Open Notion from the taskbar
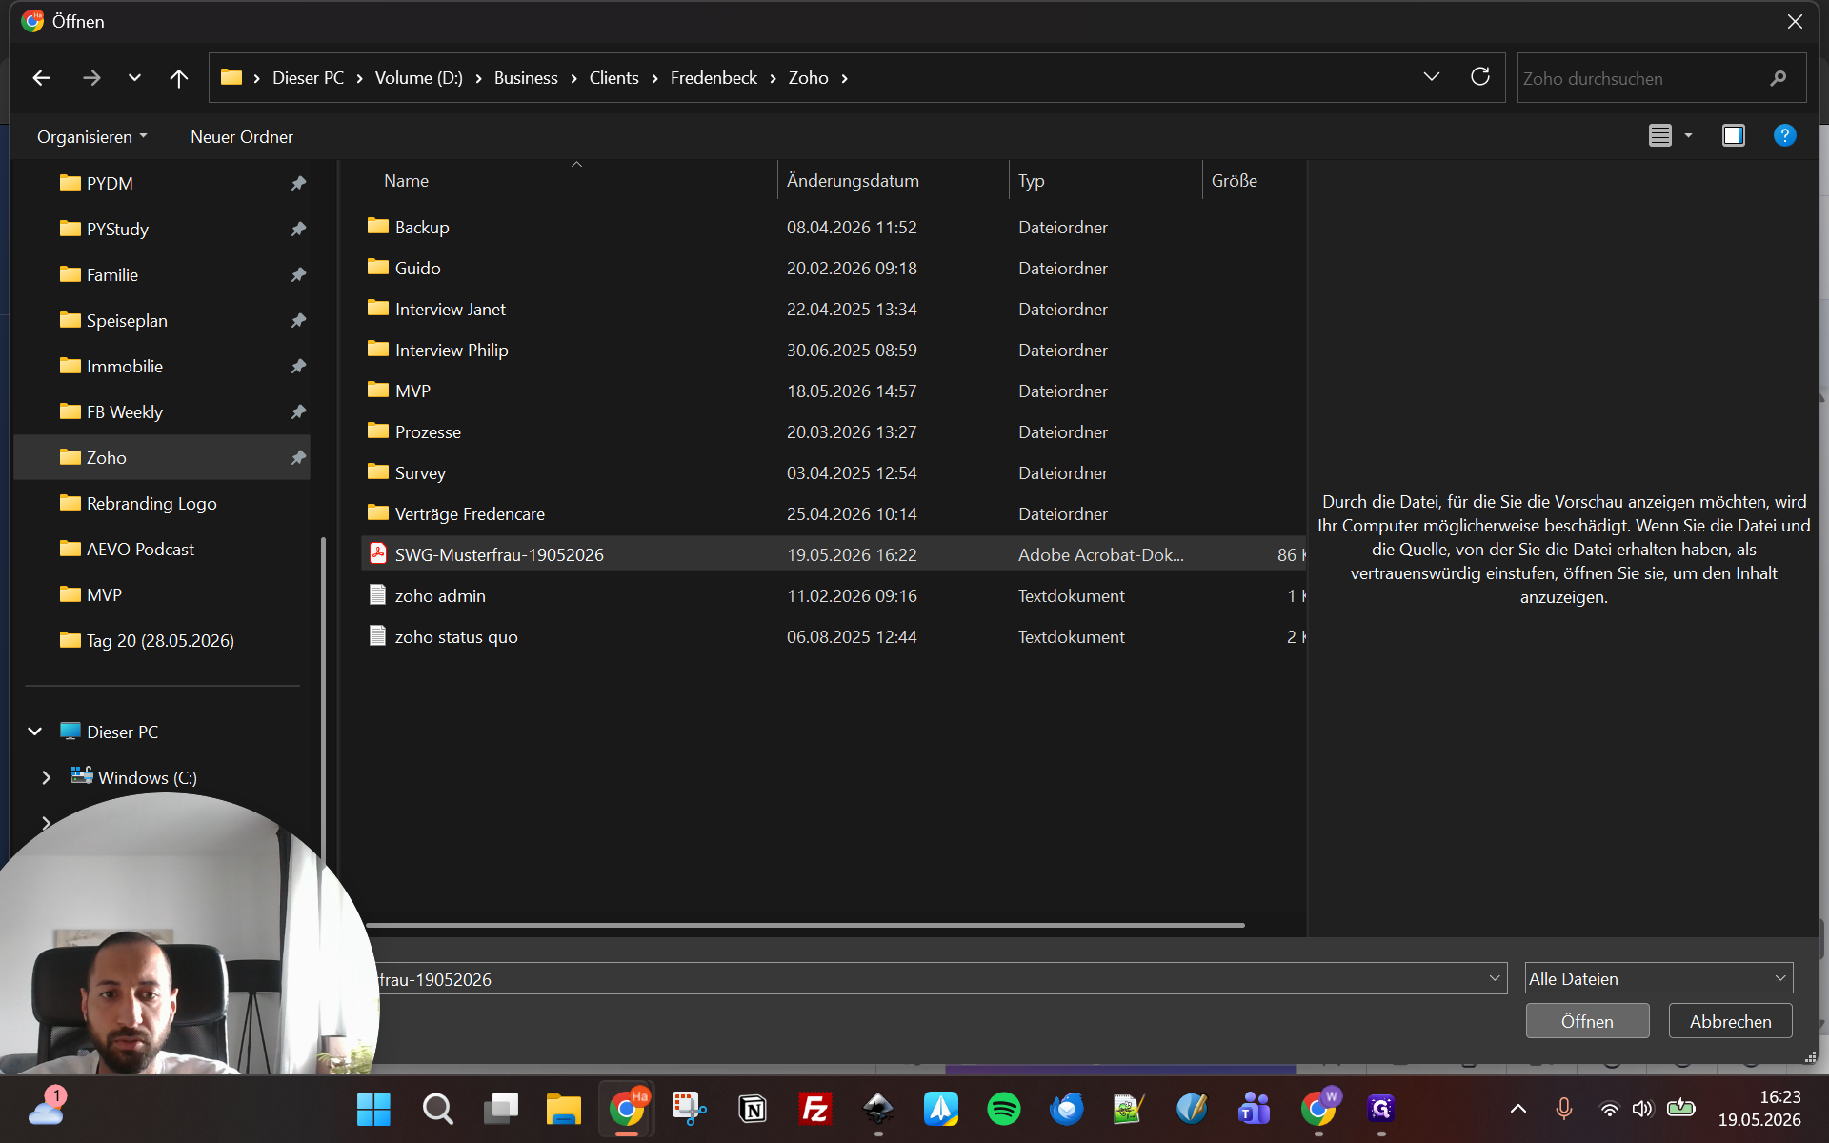Image resolution: width=1829 pixels, height=1143 pixels. click(x=753, y=1109)
